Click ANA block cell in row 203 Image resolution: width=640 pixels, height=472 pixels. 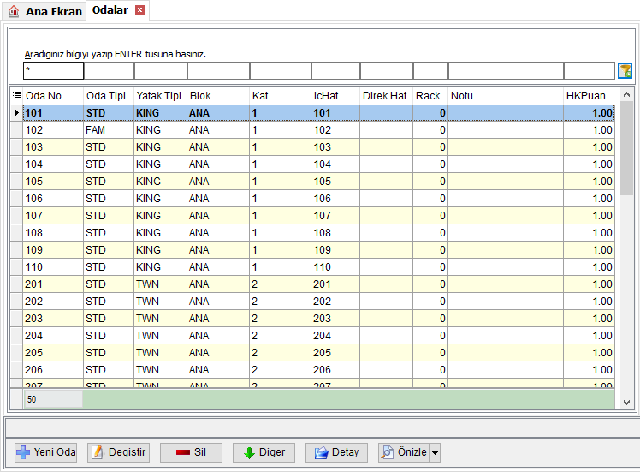tap(218, 319)
